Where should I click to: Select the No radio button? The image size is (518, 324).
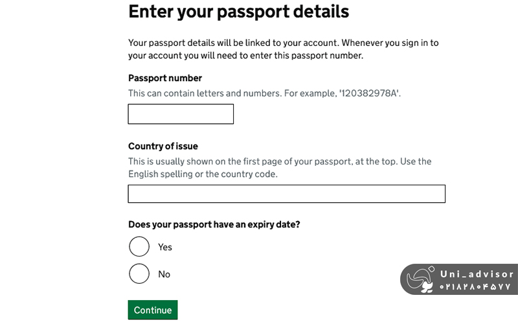pos(139,273)
